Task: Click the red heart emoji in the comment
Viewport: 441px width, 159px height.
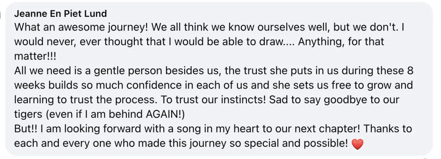Action: click(x=357, y=144)
